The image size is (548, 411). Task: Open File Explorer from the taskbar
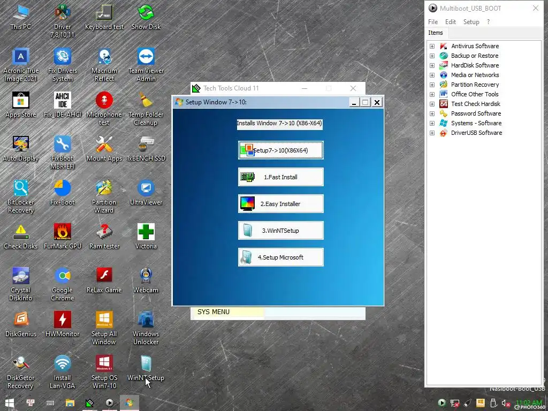(70, 403)
